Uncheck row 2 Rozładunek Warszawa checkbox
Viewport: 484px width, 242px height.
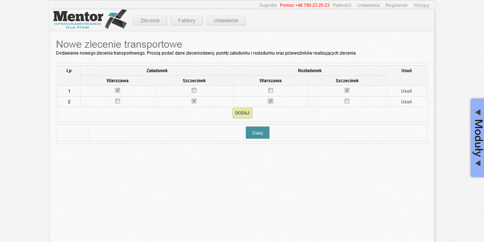pos(271,101)
